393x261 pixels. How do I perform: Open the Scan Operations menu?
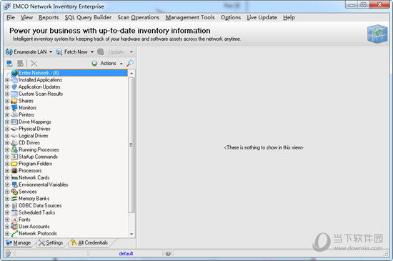click(x=139, y=17)
